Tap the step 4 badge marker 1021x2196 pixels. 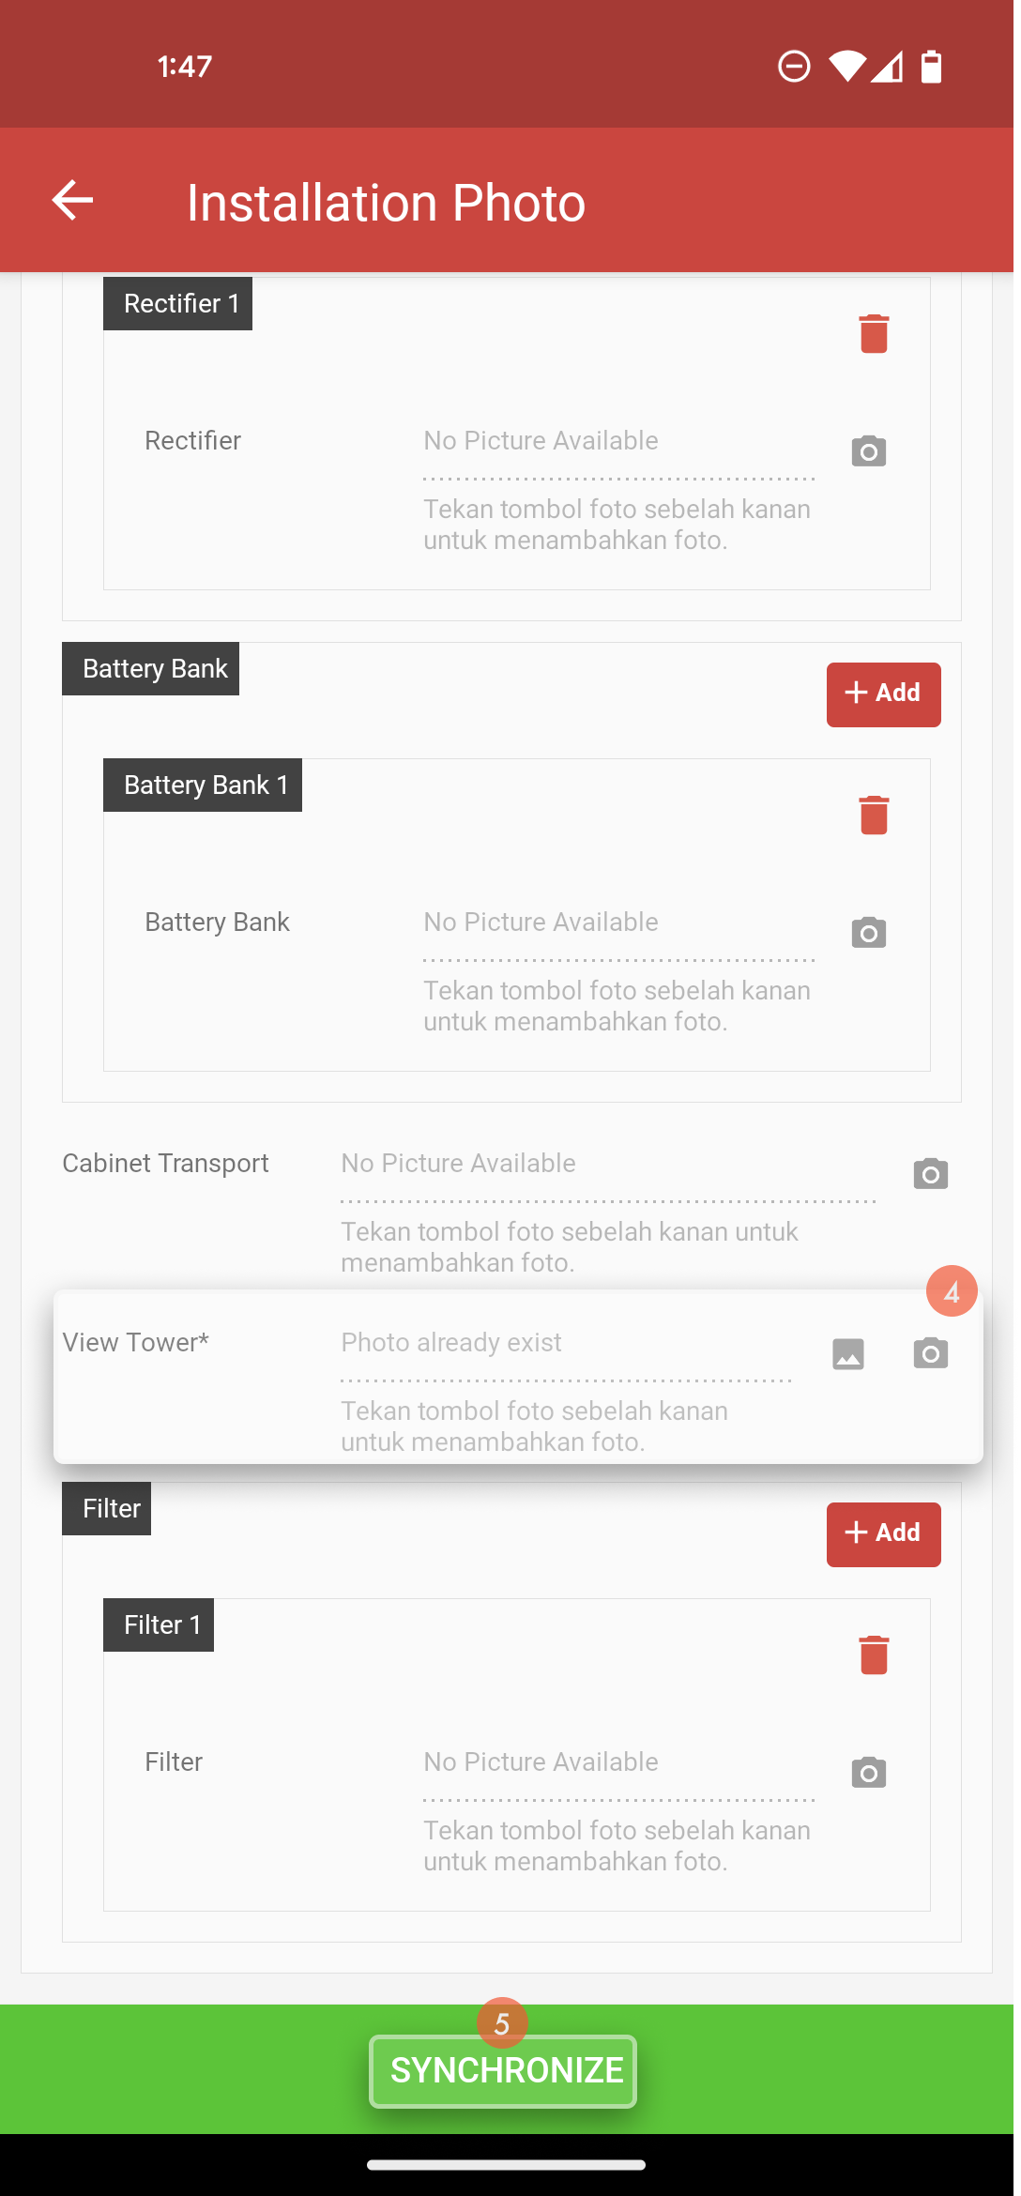[x=952, y=1291]
